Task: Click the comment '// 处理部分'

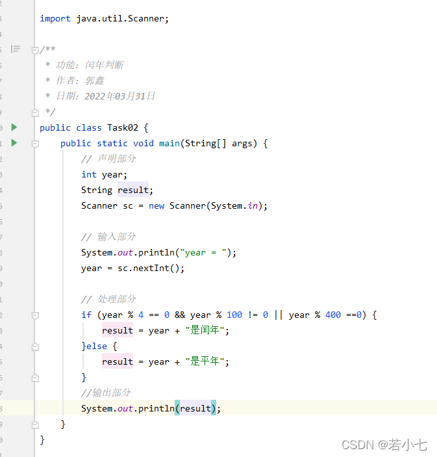Action: (108, 299)
